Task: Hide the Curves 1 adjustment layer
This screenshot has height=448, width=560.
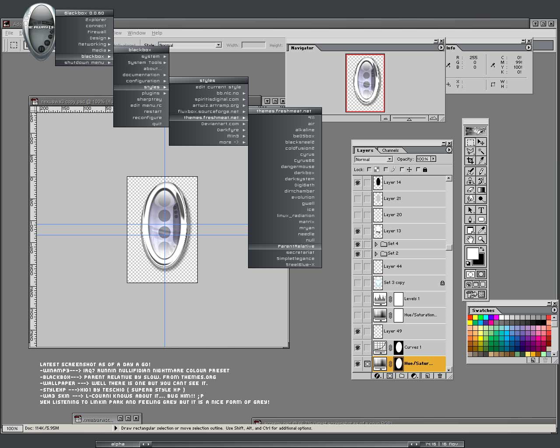Action: [357, 348]
